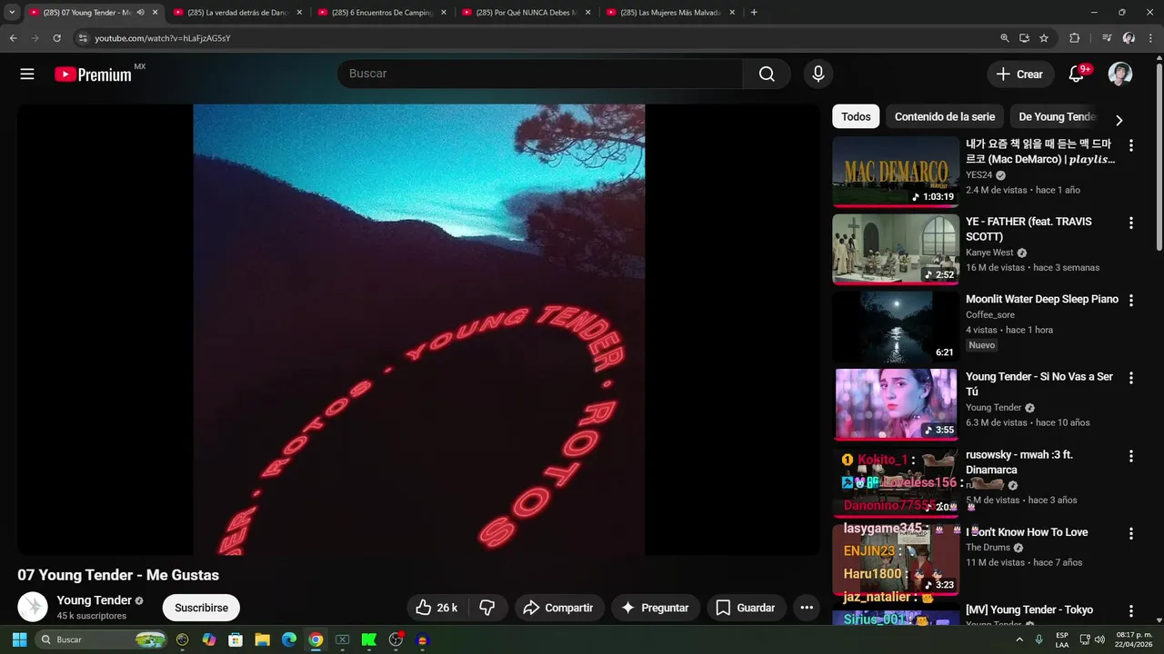Open Chrome three-dot menu
This screenshot has width=1164, height=654.
coord(1150,38)
